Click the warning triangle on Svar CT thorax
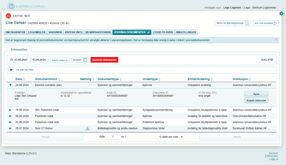 click(88, 128)
